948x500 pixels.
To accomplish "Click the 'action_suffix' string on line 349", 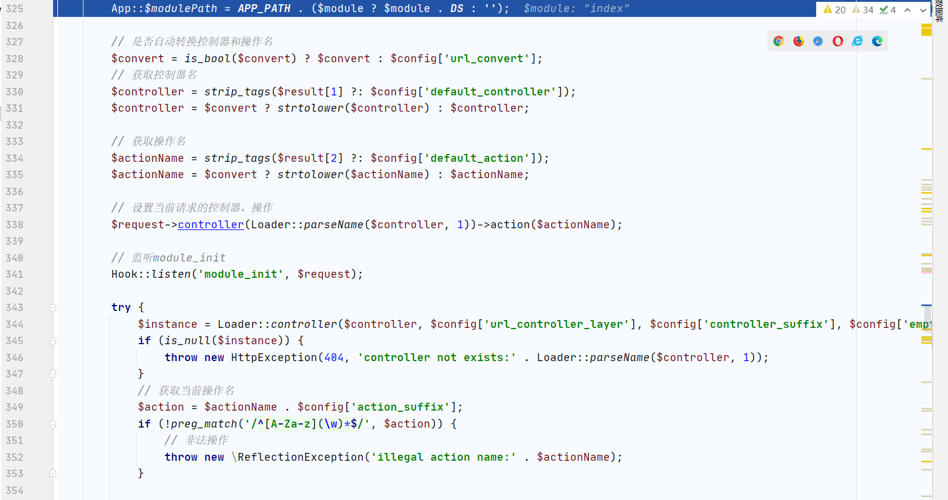I will coord(400,407).
